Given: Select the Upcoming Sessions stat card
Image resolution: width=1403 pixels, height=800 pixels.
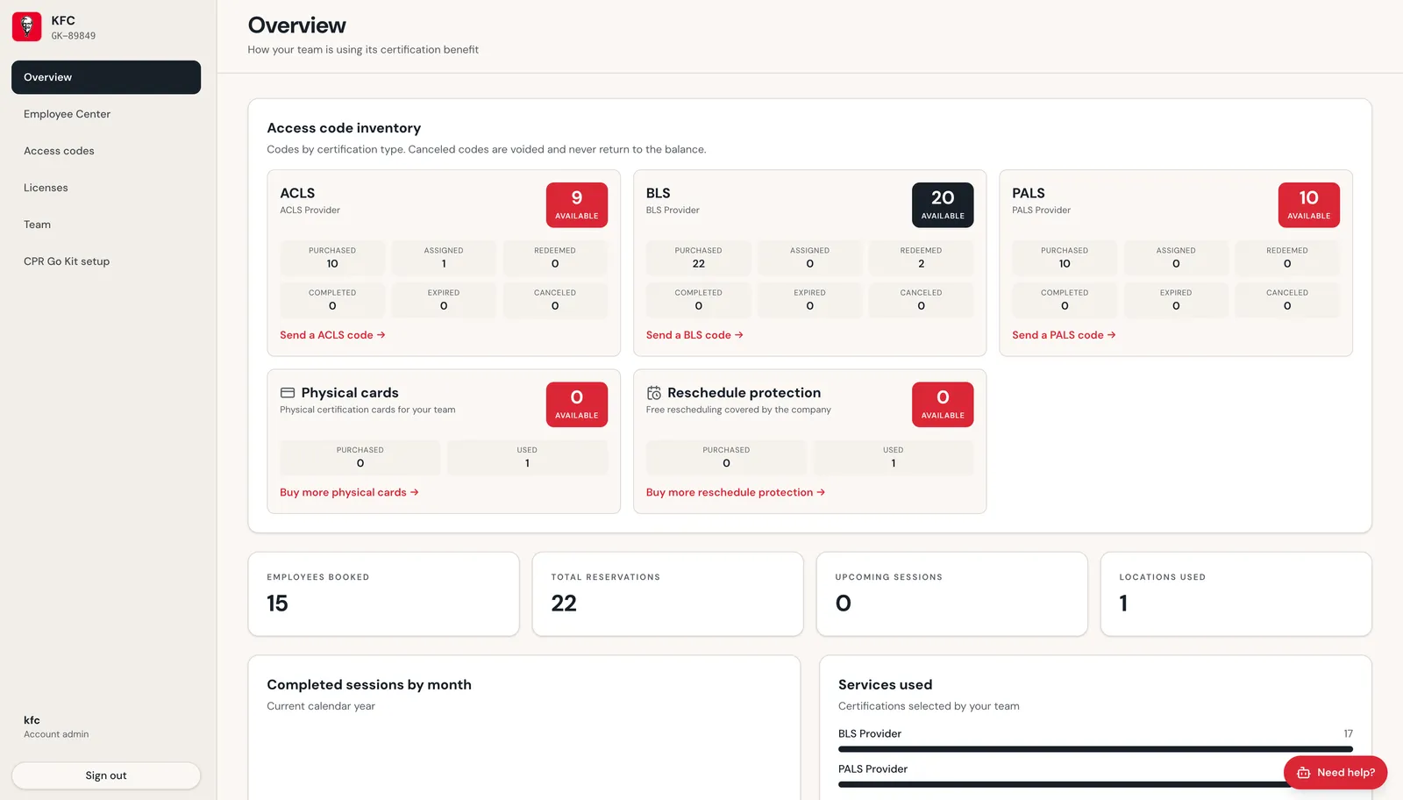Looking at the screenshot, I should [x=951, y=594].
